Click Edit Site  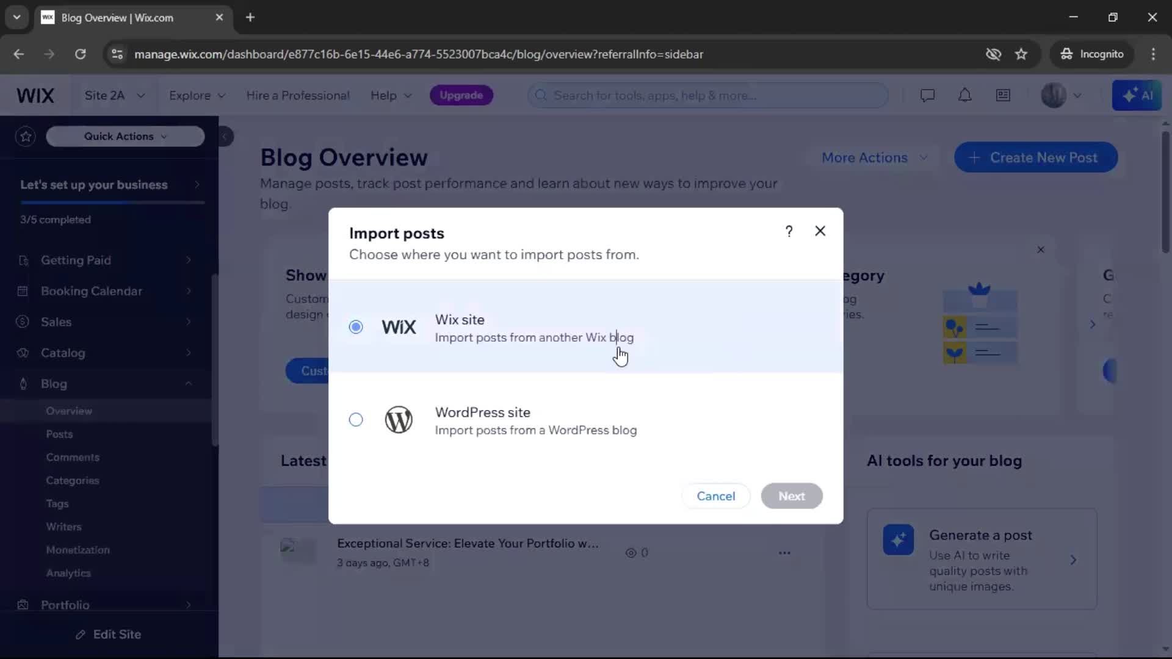click(x=108, y=635)
